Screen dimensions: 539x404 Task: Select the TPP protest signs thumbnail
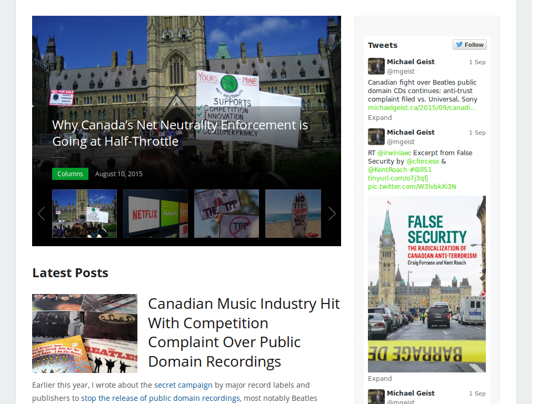click(226, 214)
